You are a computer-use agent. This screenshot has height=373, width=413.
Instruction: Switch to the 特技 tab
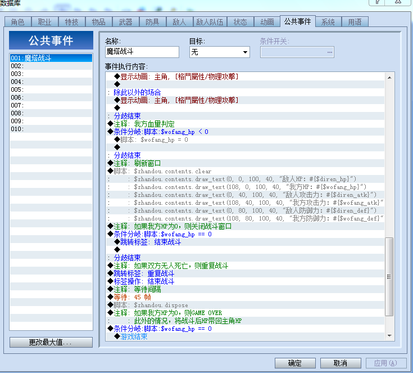[72, 21]
